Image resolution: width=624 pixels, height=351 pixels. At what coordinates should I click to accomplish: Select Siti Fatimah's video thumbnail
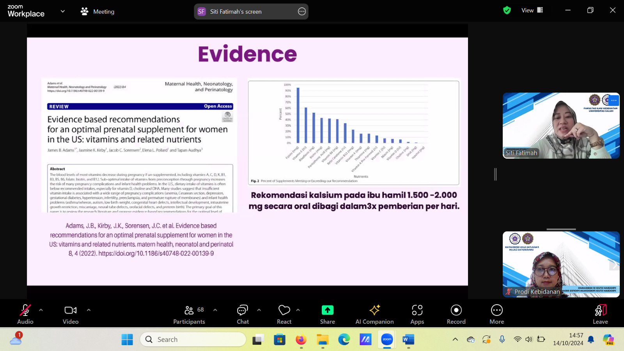point(561,126)
